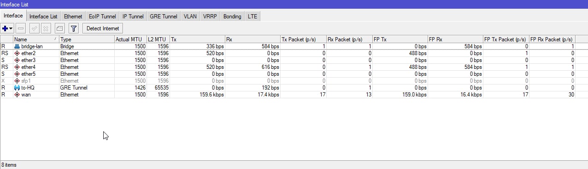Sort by L2 MTU column header

pos(158,39)
